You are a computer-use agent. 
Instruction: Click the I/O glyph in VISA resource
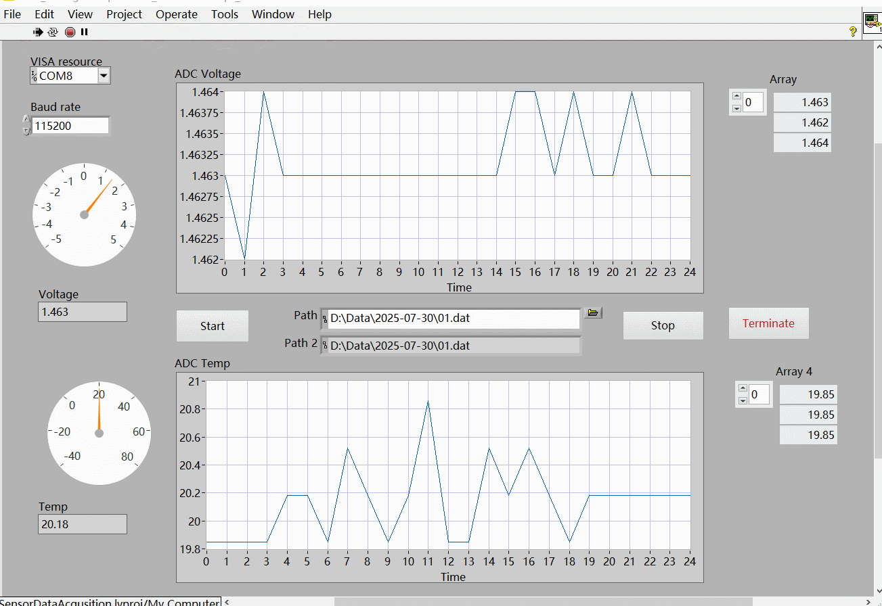coord(34,76)
